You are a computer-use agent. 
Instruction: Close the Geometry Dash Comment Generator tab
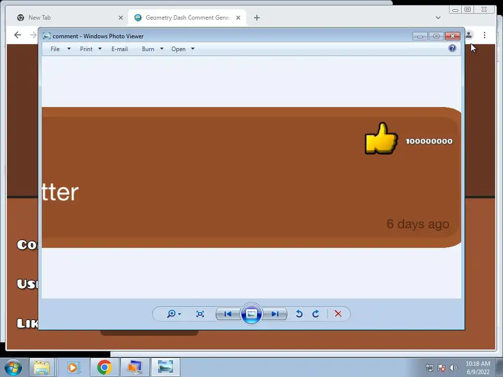tap(238, 18)
